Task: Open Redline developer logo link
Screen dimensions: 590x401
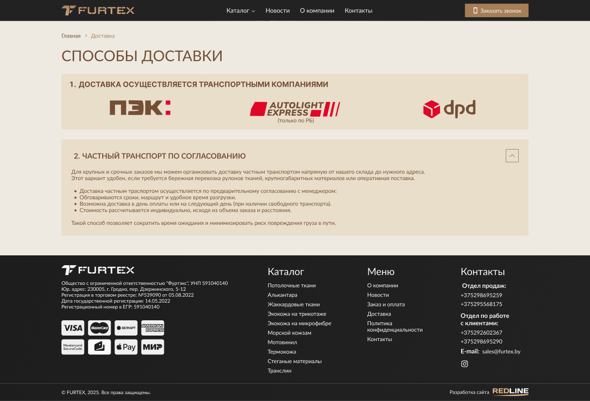Action: pos(510,392)
